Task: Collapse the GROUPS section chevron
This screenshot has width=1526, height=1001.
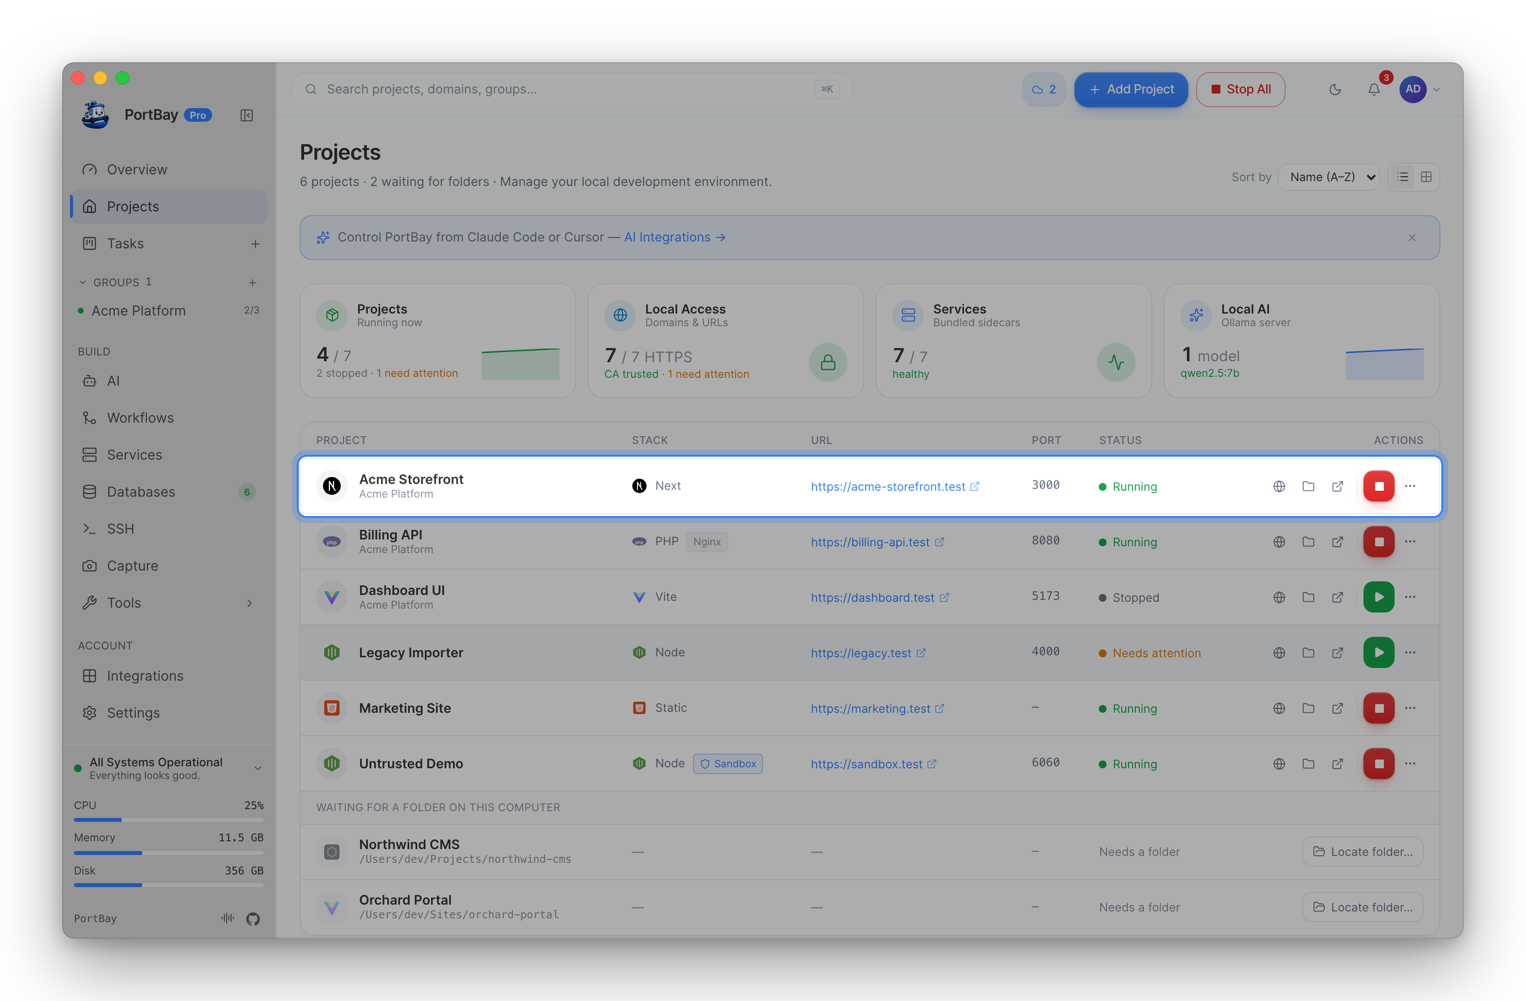Action: (x=82, y=282)
